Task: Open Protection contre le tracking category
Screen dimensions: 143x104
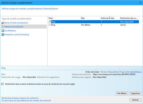Action: [x=17, y=34]
